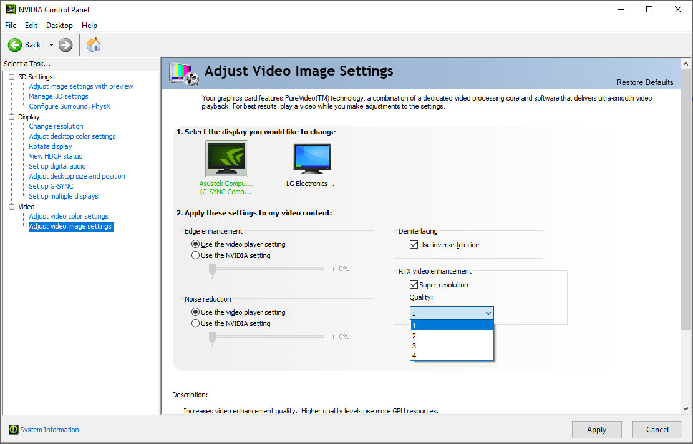Open the Edit menu
Viewport: 693px width, 444px height.
click(x=31, y=26)
